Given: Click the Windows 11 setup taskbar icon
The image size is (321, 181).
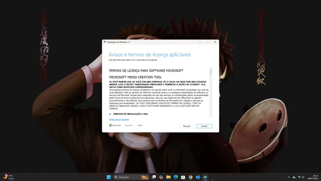Looking at the screenshot, I should click(x=205, y=177).
